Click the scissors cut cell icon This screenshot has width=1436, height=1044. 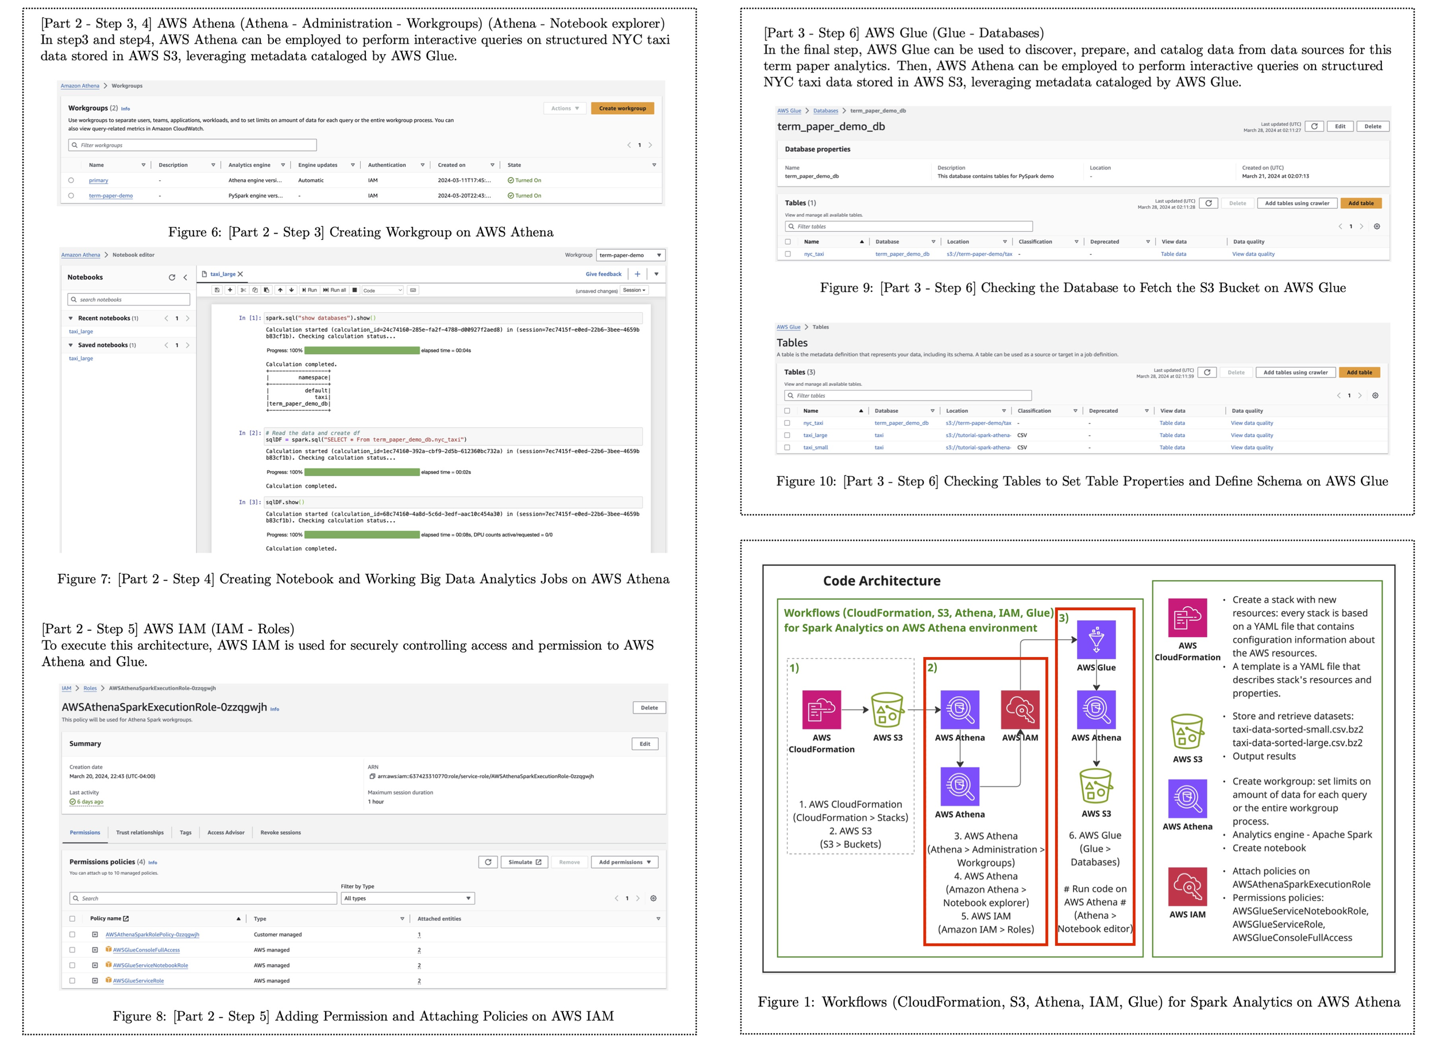(x=243, y=290)
